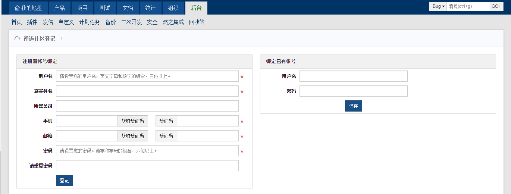Click 获取验证码 button for 邮箱
Viewport: 511px width, 194px height.
tap(132, 136)
